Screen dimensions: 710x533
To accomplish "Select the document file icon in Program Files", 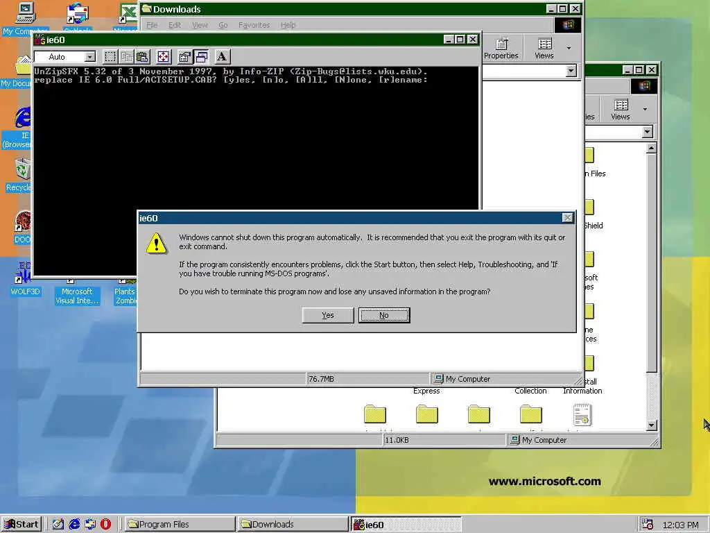I will pyautogui.click(x=582, y=415).
